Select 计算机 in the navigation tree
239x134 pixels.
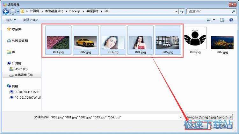pos(17,63)
